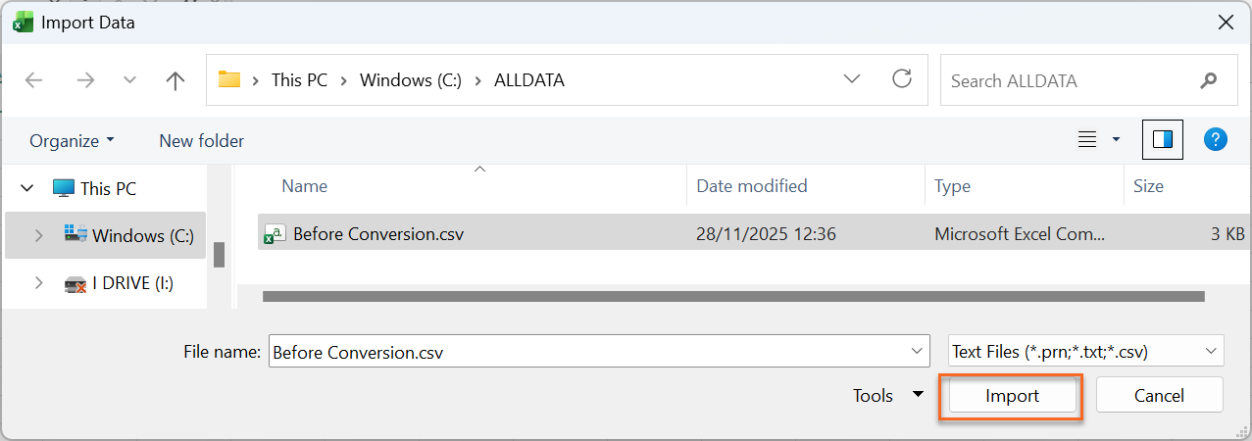Open the Tools menu
The width and height of the screenshot is (1252, 441).
[887, 396]
